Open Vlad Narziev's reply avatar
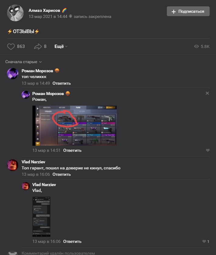Screen dimensions: 216x255 point(26,186)
